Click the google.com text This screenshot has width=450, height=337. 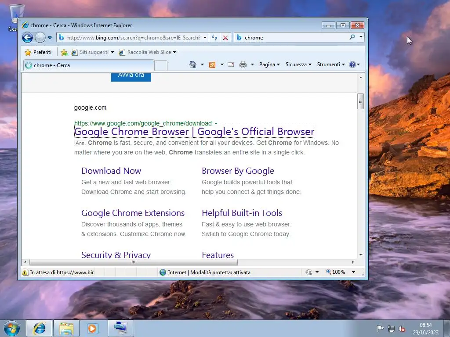pos(91,108)
